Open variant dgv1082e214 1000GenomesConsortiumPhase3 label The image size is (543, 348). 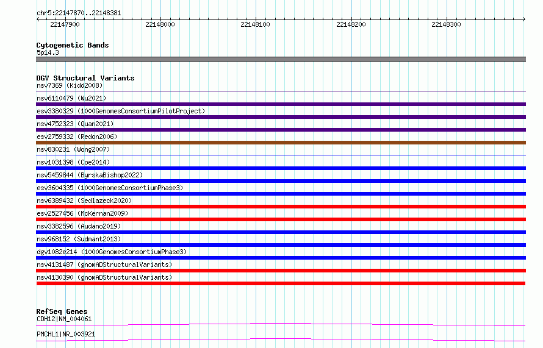(x=112, y=252)
